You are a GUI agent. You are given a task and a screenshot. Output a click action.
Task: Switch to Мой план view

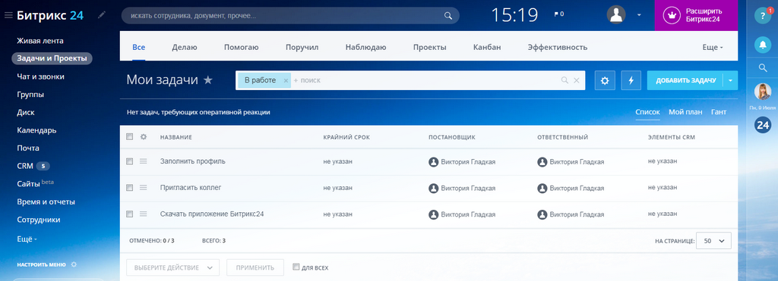click(685, 112)
